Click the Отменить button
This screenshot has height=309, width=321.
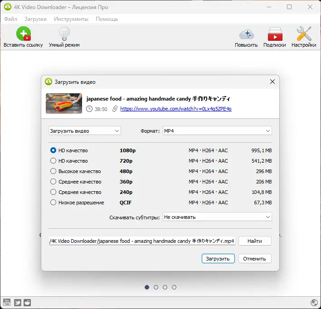255,259
